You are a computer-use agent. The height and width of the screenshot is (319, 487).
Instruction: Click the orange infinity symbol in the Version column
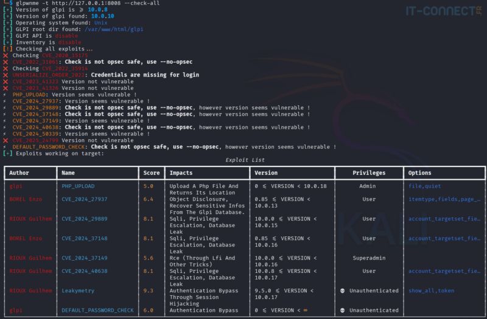[306, 310]
